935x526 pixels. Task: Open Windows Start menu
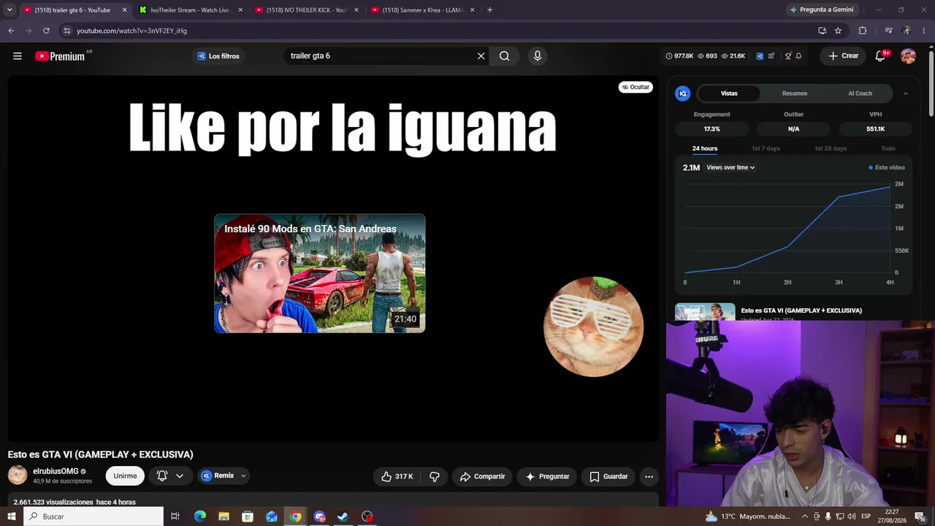click(x=11, y=517)
